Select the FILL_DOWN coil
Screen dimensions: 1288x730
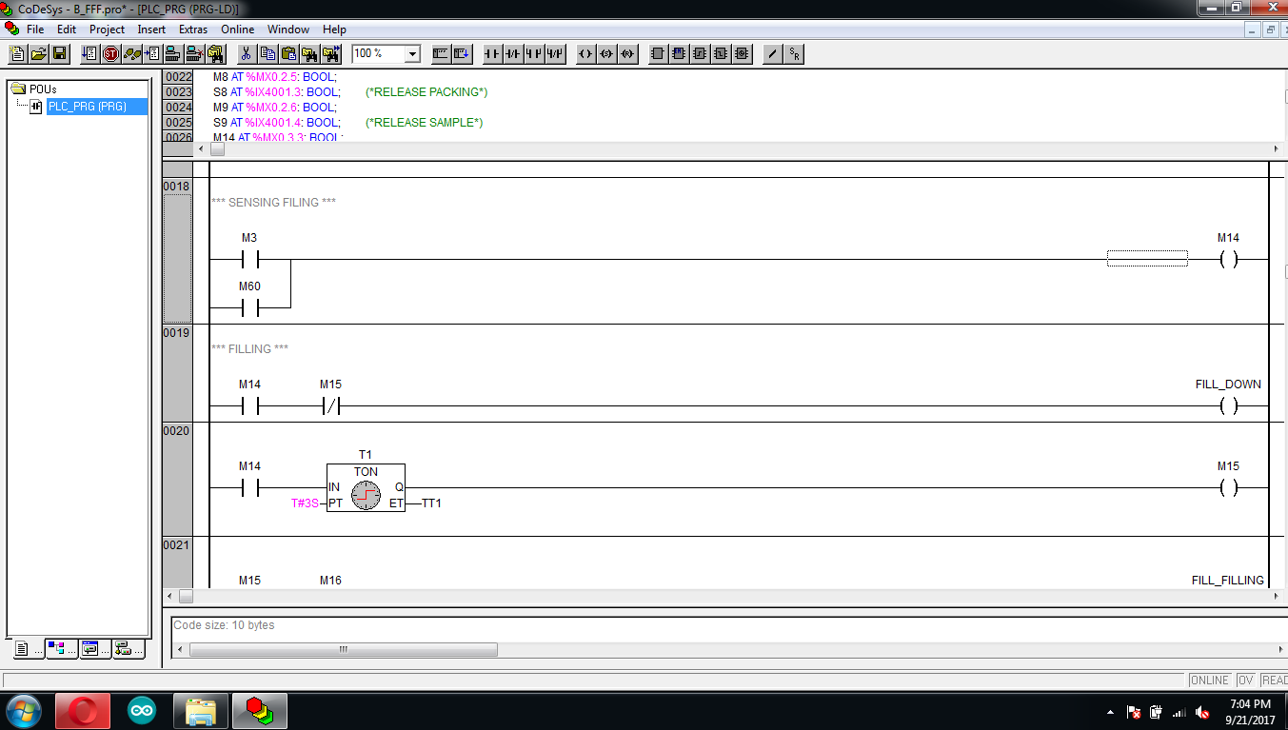pos(1229,406)
